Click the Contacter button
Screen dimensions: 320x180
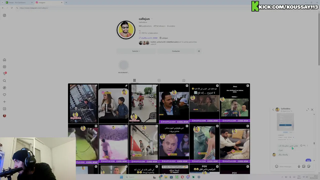(176, 51)
